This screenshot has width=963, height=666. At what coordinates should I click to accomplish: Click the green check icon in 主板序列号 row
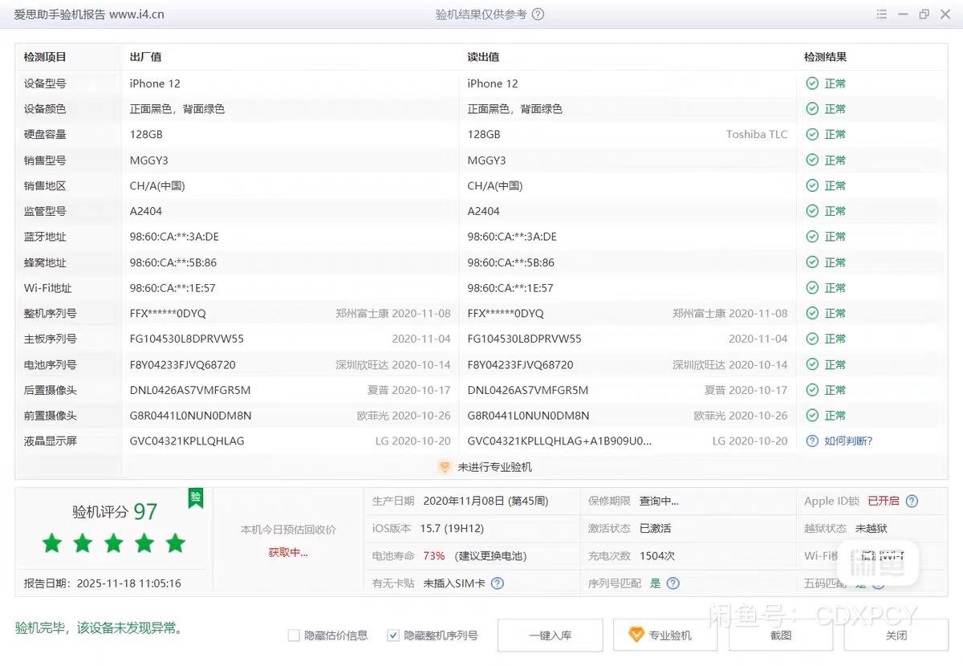pos(812,339)
